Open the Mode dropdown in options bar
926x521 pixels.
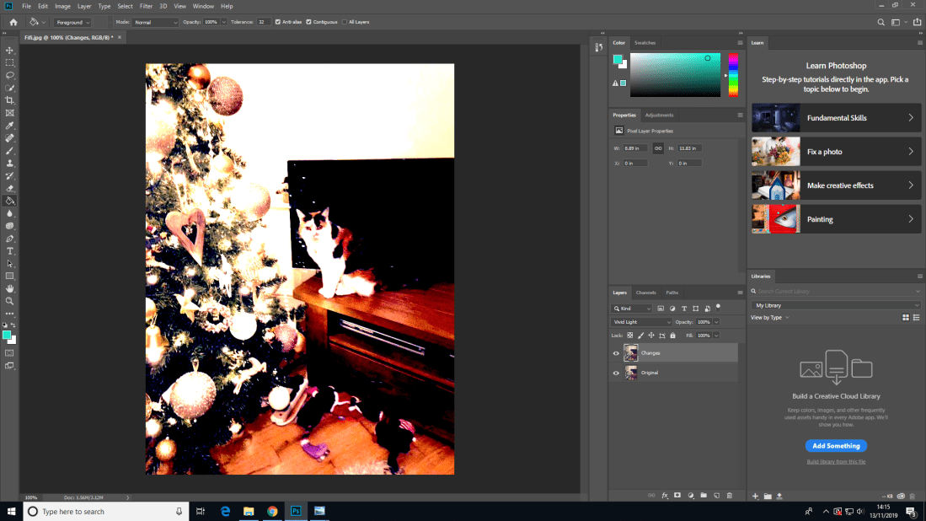[x=156, y=21]
